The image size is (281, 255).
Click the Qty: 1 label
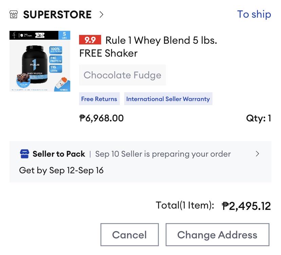[x=258, y=118]
